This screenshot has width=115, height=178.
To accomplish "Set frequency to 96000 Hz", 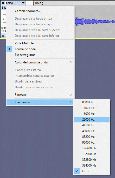I will click(92, 143).
